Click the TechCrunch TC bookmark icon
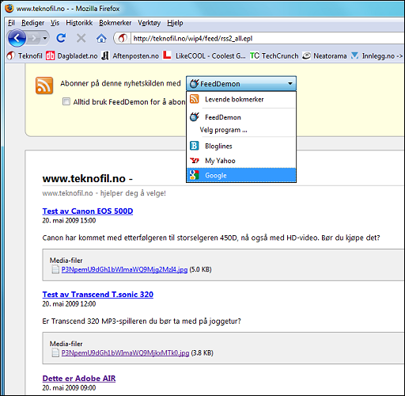Image resolution: width=405 pixels, height=396 pixels. tap(255, 55)
